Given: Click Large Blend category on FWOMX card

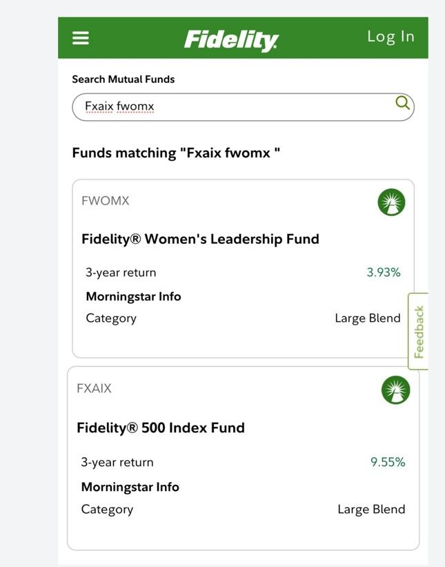Looking at the screenshot, I should pos(368,318).
